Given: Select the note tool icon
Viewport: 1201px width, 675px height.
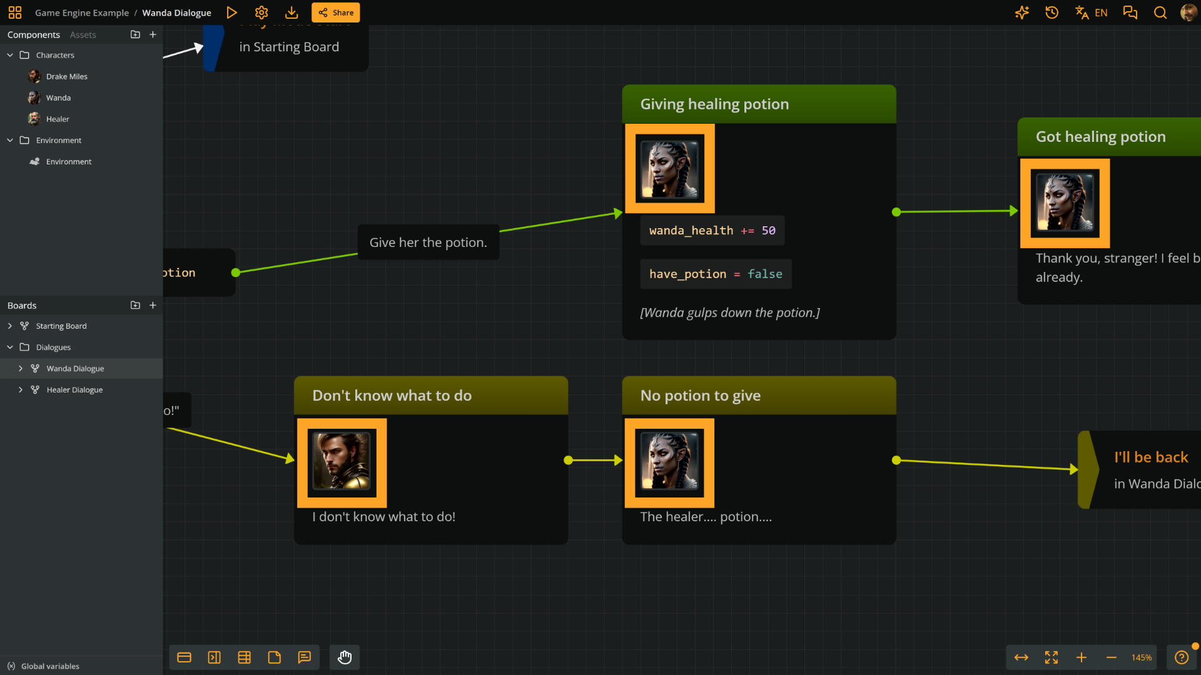Looking at the screenshot, I should coord(274,657).
